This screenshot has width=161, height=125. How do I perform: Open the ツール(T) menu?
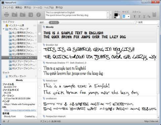38,7
